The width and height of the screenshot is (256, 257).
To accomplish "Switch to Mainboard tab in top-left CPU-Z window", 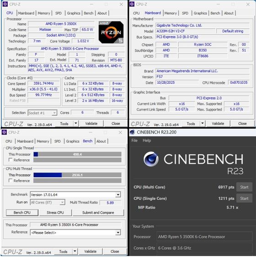I will [26, 13].
